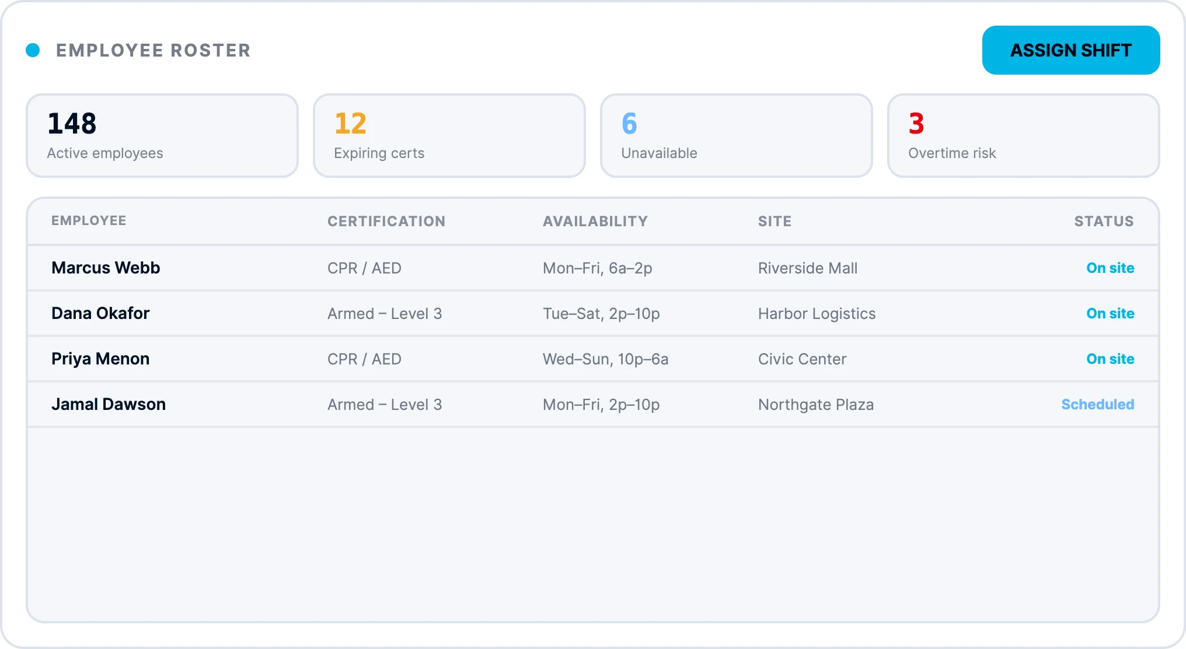Open the Active employees stat card
Screen dimensions: 1186x649
[162, 136]
